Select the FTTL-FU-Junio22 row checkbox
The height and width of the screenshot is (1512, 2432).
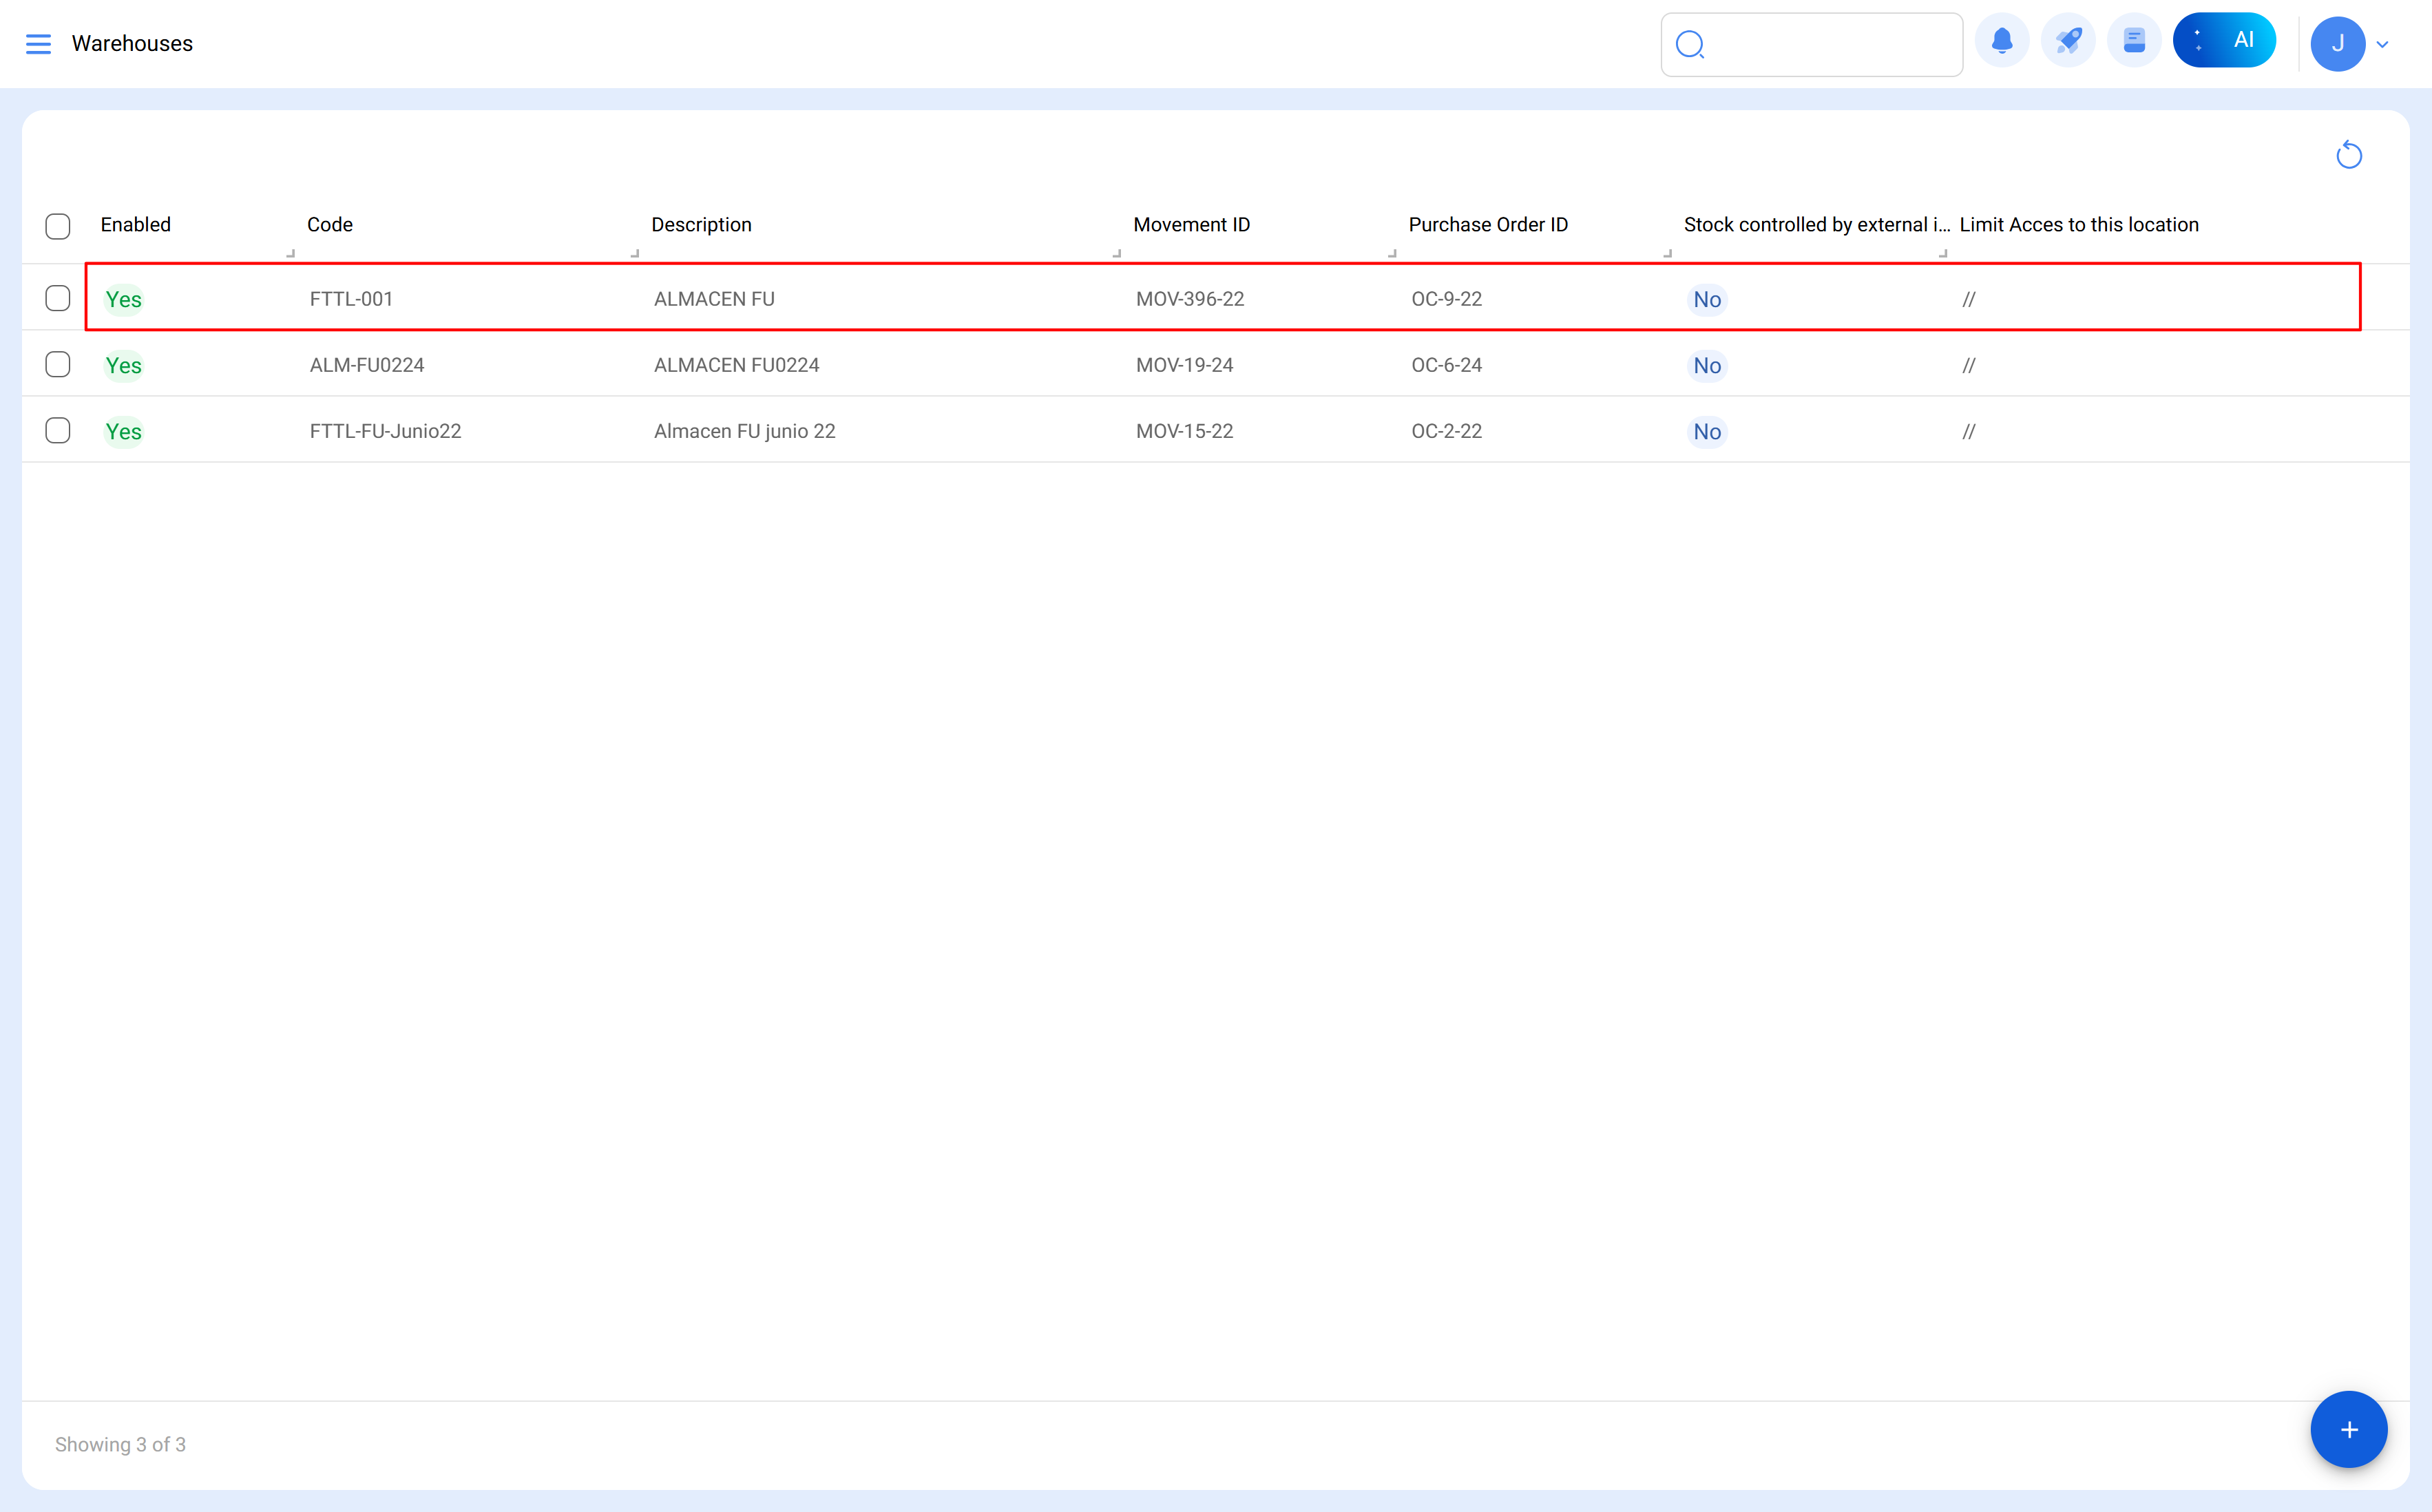(58, 430)
